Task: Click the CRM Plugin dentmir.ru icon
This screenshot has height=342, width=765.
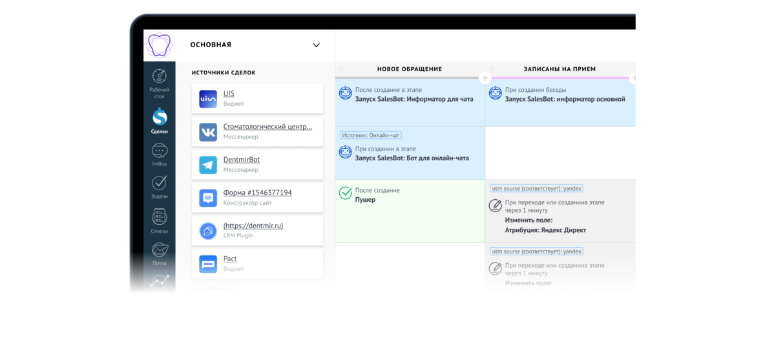Action: (x=208, y=231)
